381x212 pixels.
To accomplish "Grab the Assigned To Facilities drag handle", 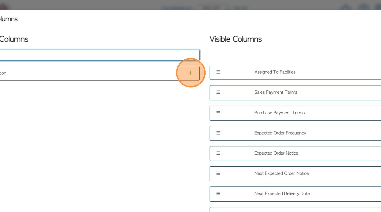I will click(x=218, y=72).
